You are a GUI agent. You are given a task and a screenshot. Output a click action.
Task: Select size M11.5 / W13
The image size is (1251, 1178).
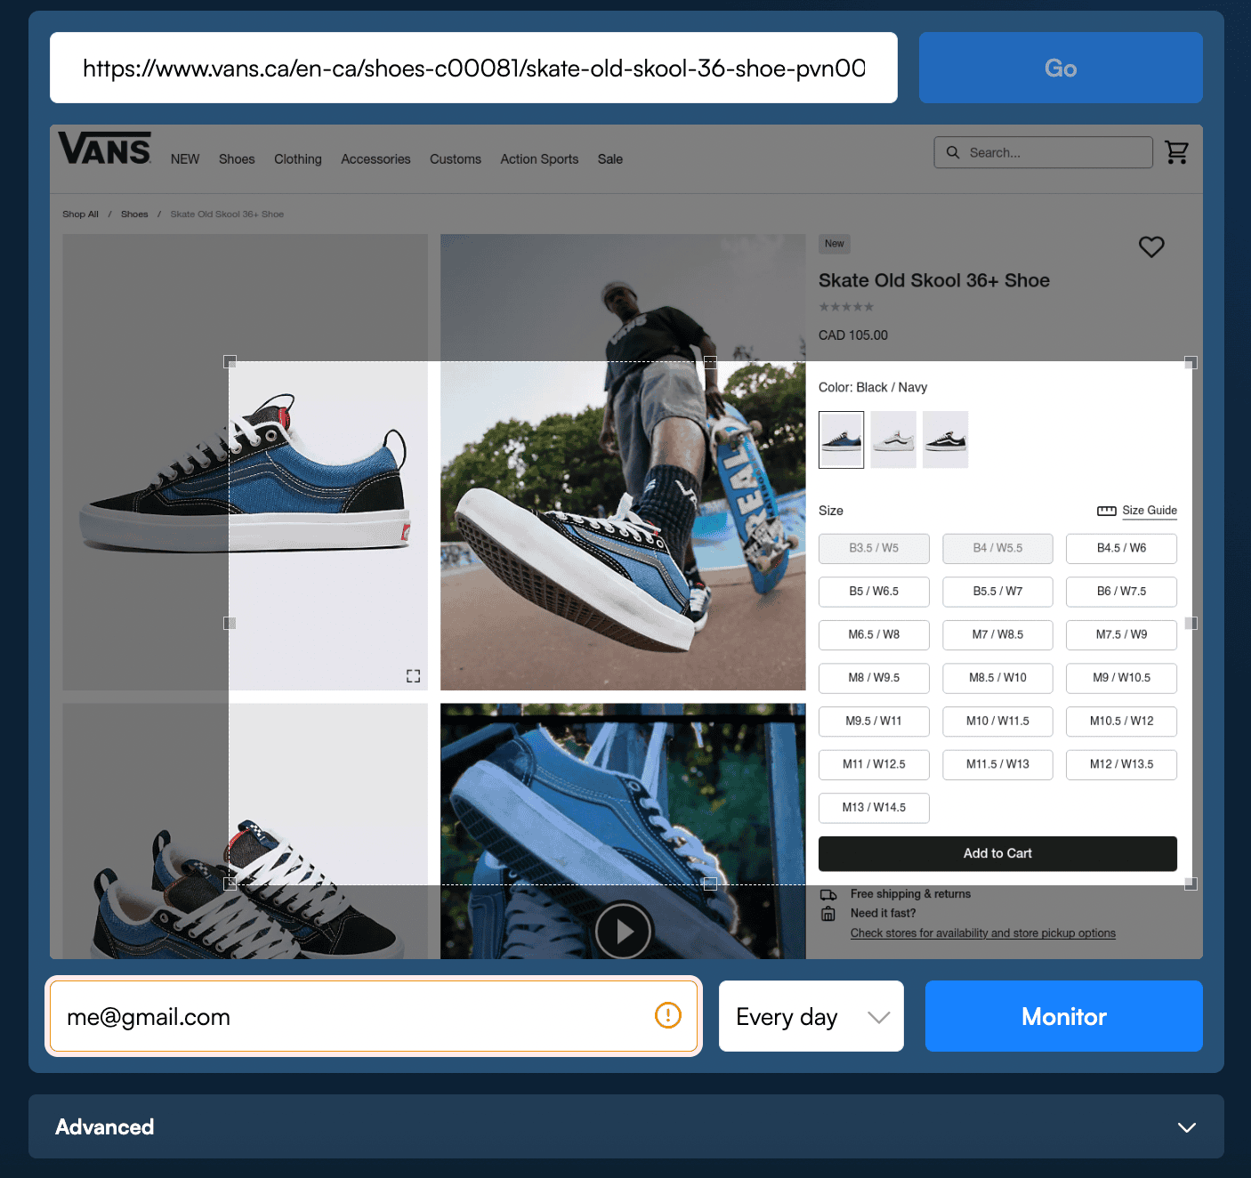click(997, 764)
